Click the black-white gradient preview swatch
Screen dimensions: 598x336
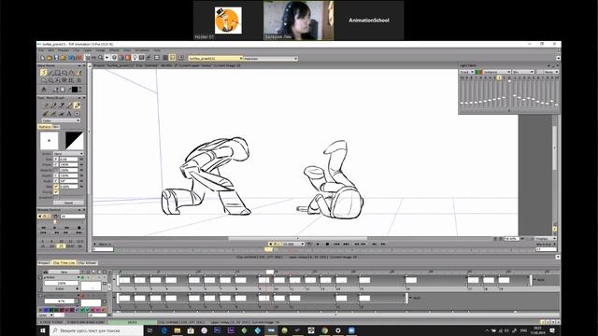[x=75, y=141]
